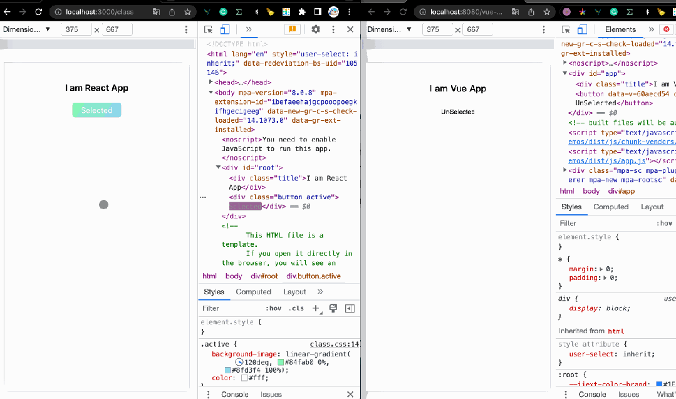This screenshot has width=676, height=399.
Task: Open device toolbar more options in React window
Action: point(186,29)
